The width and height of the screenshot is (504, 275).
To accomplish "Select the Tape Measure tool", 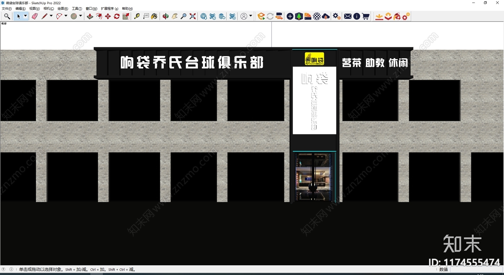I will point(137,16).
